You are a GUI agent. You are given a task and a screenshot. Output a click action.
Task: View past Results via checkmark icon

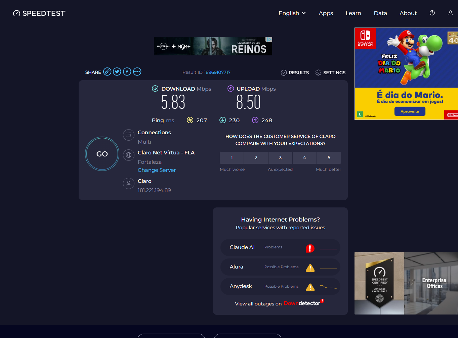click(x=284, y=73)
